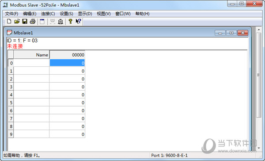Click the ID = 1: F = 03 text
This screenshot has height=161, width=265.
click(22, 41)
